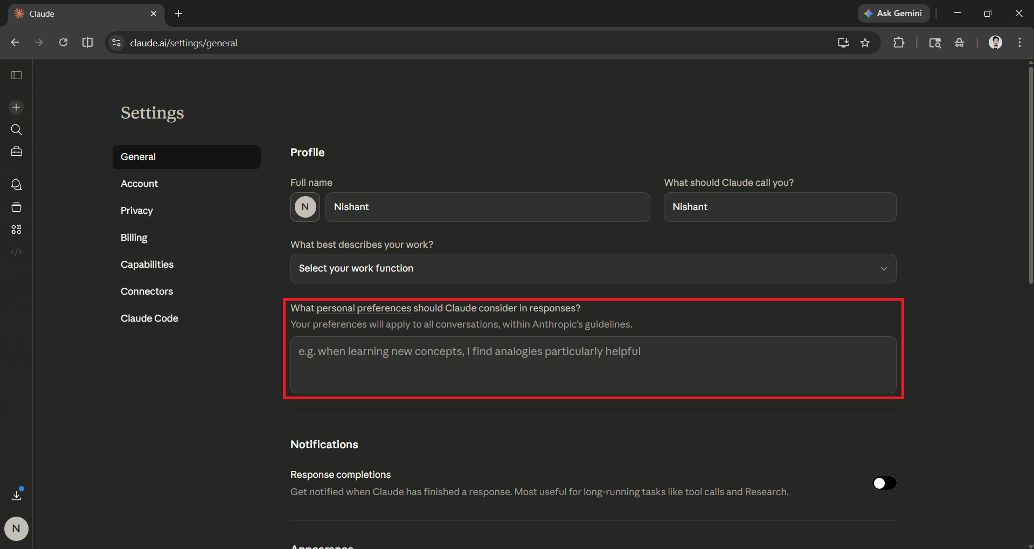
Task: Click the address bar URL
Action: 183,43
